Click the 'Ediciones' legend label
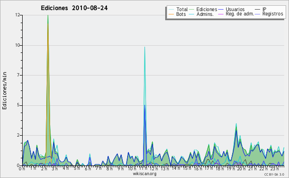This screenshot has height=178, width=289. pos(207,9)
